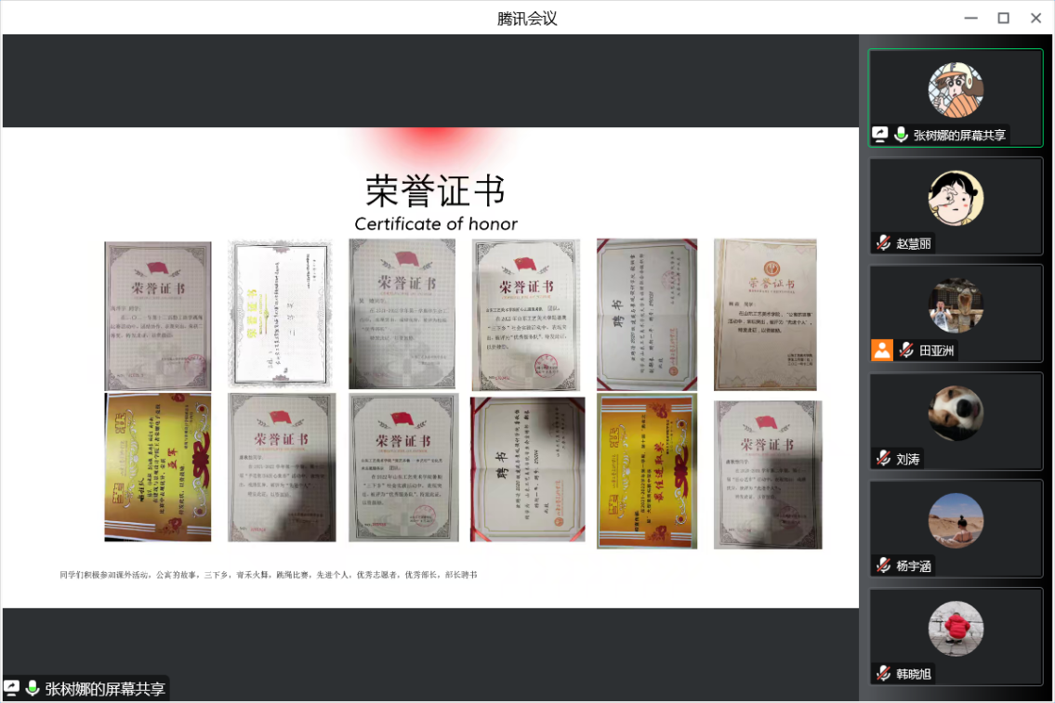Click the muted microphone icon beside 赵慧丽
The image size is (1055, 703).
tap(883, 242)
